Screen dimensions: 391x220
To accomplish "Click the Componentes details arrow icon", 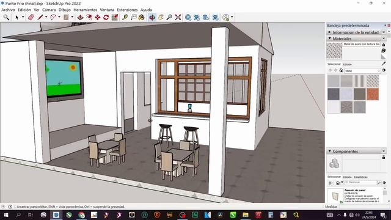I will 384,183.
